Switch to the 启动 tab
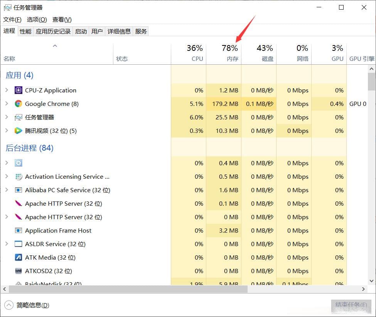The width and height of the screenshot is (376, 317). click(81, 31)
